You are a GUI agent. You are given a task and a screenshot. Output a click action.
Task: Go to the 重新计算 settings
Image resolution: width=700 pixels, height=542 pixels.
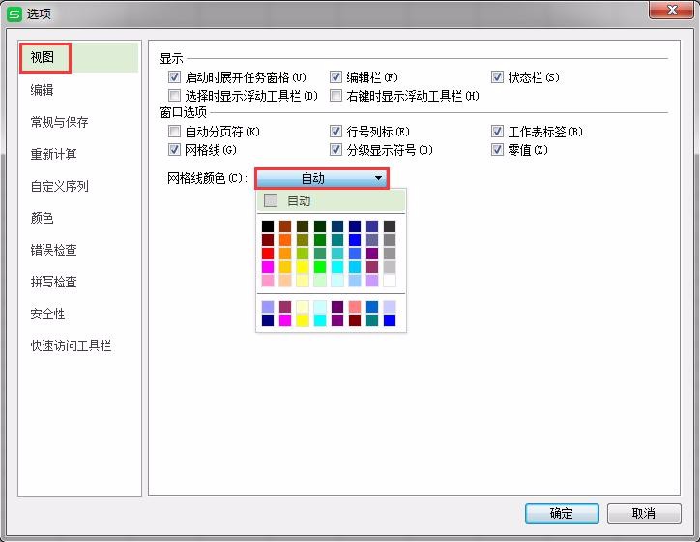(53, 154)
